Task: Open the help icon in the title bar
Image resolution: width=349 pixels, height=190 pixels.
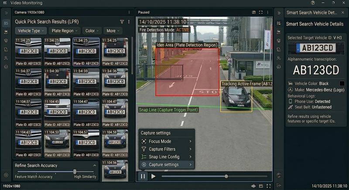Action: pyautogui.click(x=313, y=3)
